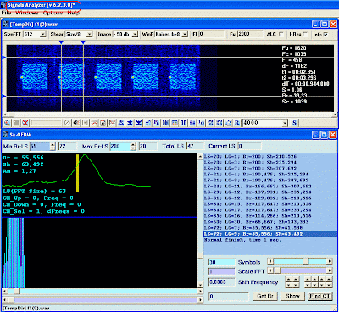Uncheck the Info checkbox
Screen dimensions: 339x312
click(325, 34)
